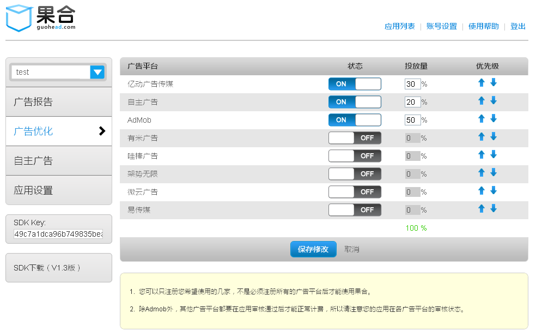Click 优先级 column header
Viewport: 536px width, 331px height.
488,66
